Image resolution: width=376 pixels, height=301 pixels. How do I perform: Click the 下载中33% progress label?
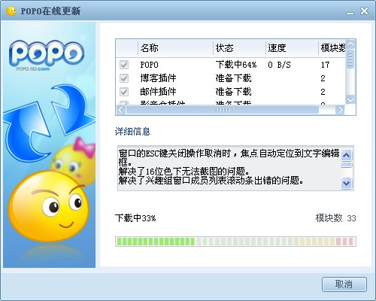point(135,218)
